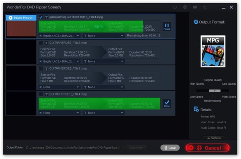Pause the Title1 conversion
This screenshot has width=241, height=159.
point(167,27)
